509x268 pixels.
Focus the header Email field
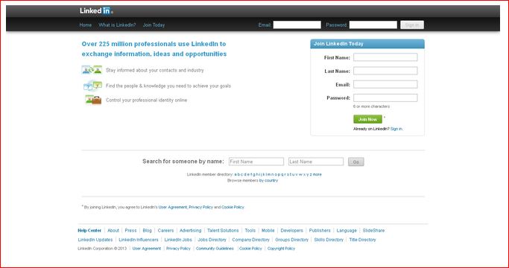pos(297,25)
